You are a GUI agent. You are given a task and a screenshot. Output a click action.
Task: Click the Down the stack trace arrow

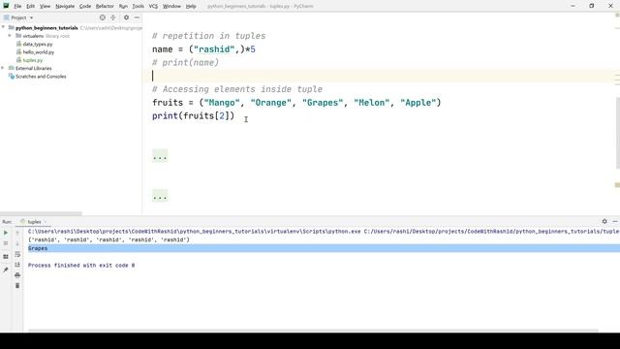tap(17, 243)
